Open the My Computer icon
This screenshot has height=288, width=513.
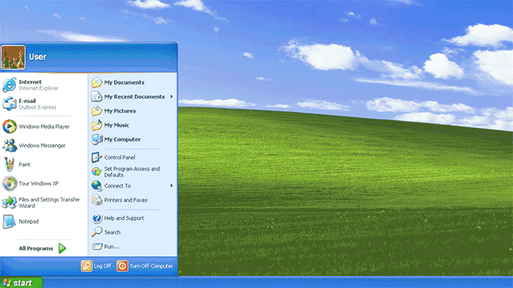(x=97, y=139)
